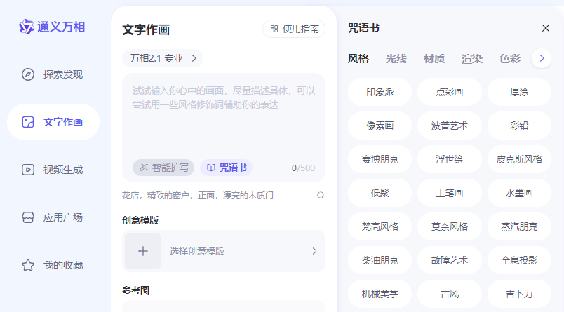Close the 咒语书 panel

coord(545,28)
